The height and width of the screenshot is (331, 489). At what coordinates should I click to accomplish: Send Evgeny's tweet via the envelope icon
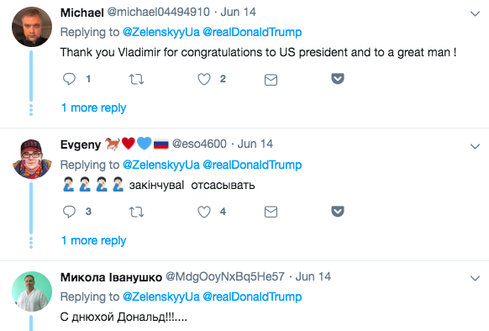(271, 212)
